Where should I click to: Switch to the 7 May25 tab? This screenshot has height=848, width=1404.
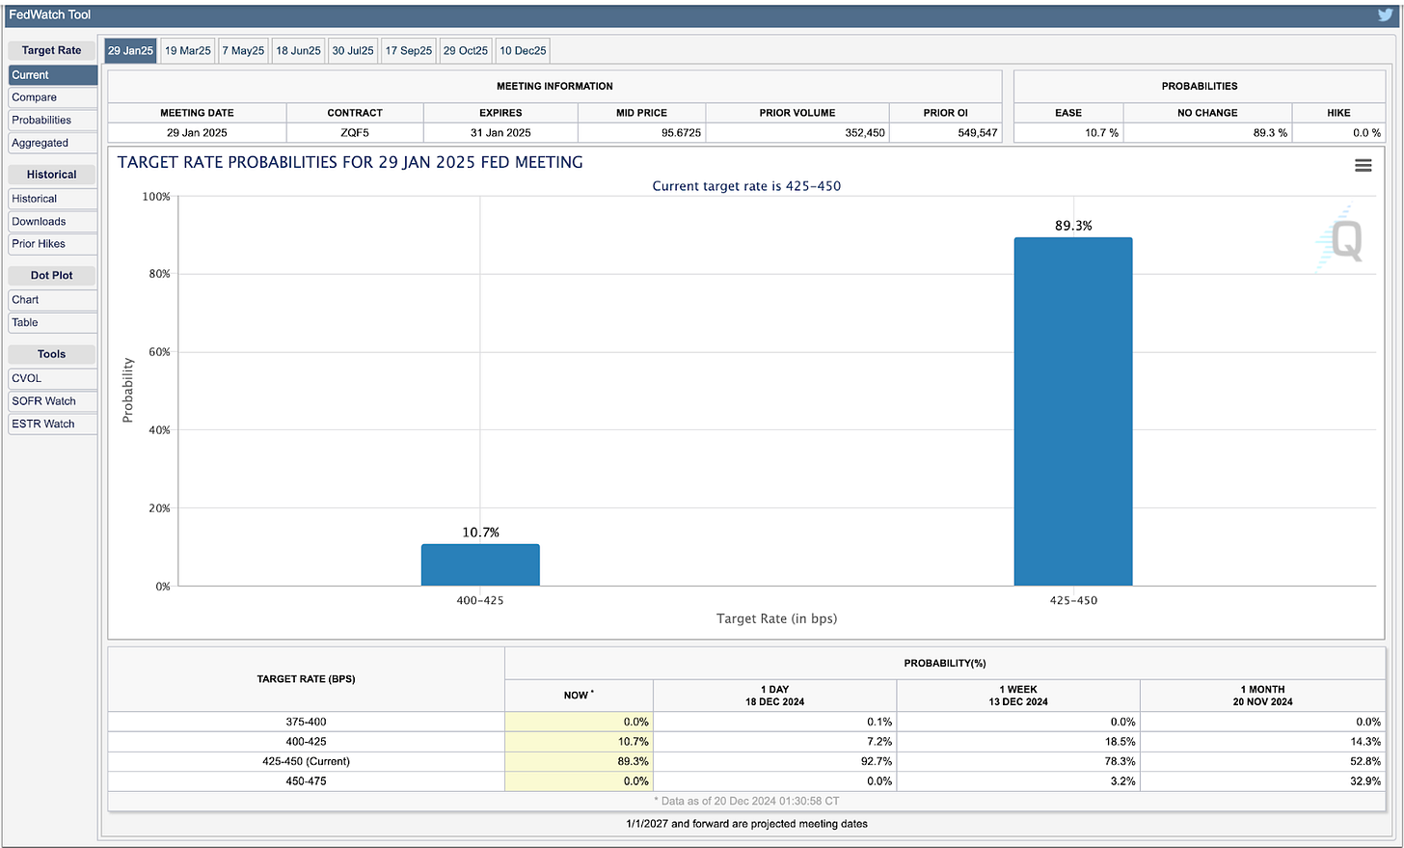(x=243, y=51)
